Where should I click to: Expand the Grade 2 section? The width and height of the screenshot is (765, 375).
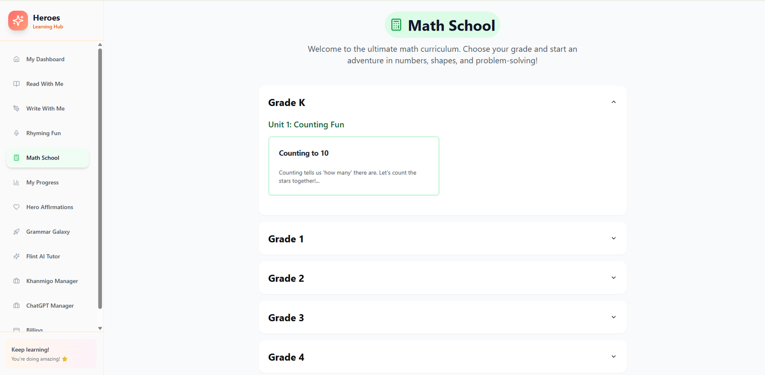tap(613, 278)
